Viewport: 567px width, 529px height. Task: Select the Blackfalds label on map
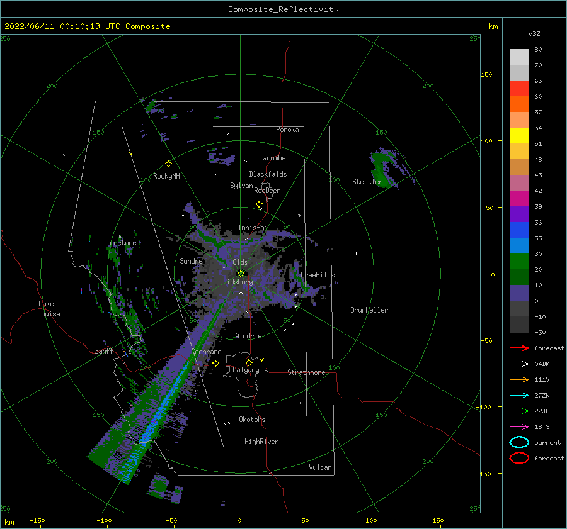click(x=268, y=174)
